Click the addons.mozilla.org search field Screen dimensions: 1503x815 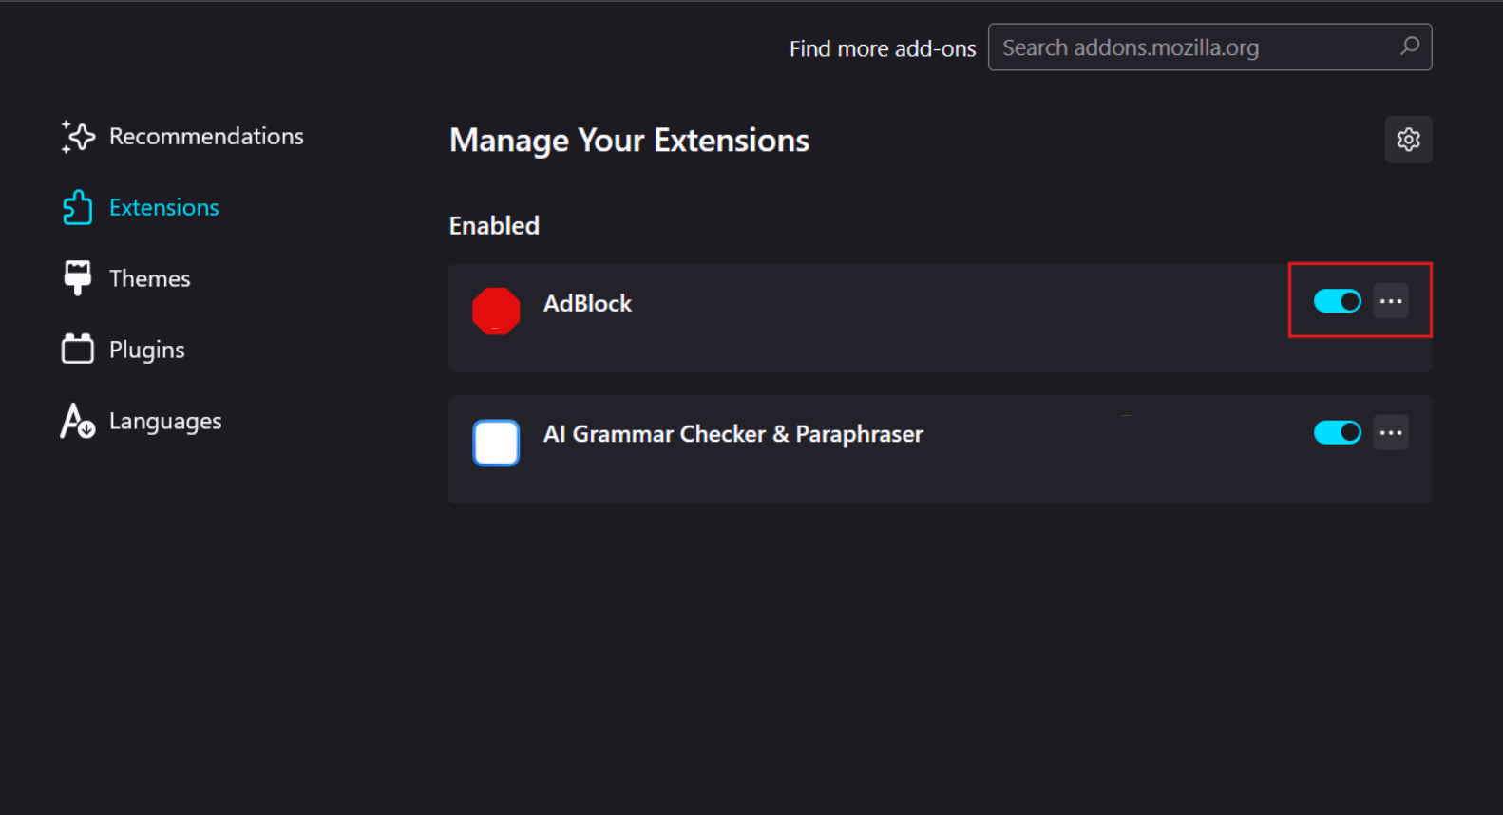pos(1188,47)
